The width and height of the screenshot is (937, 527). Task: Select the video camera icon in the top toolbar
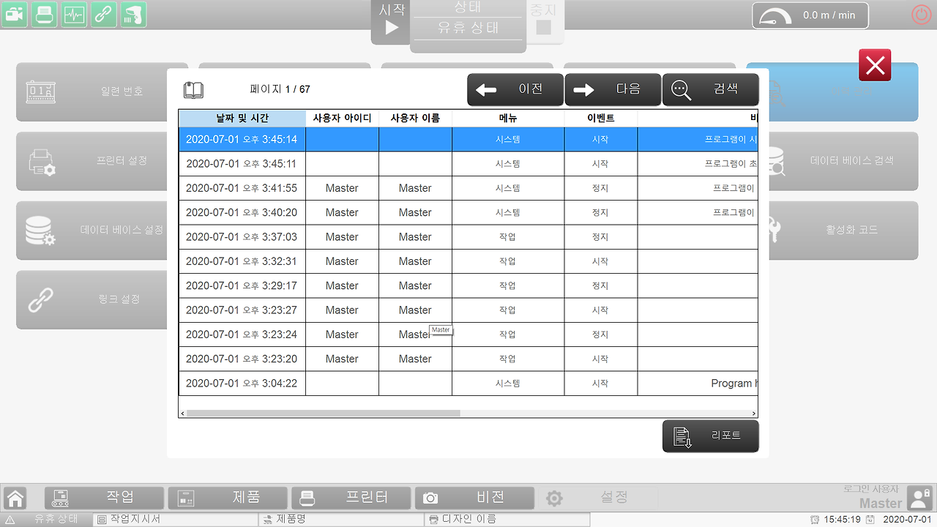tap(15, 15)
